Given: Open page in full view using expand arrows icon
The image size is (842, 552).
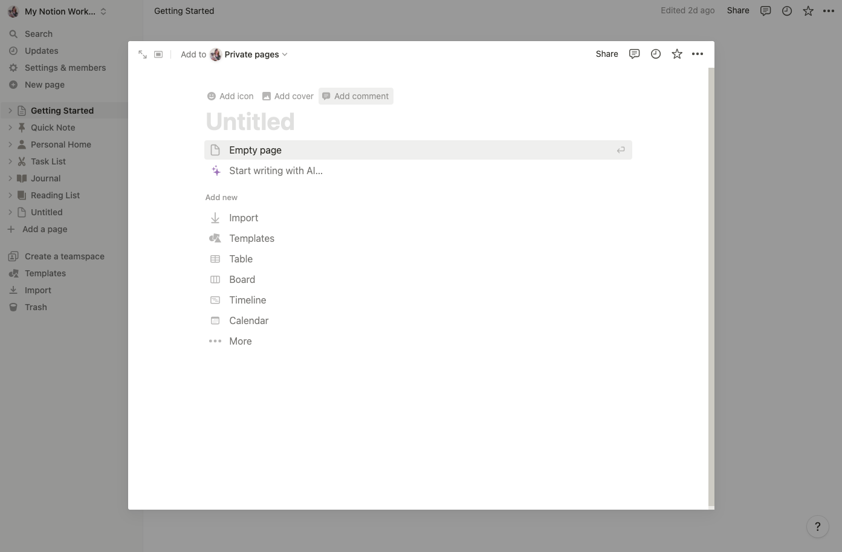Looking at the screenshot, I should tap(143, 54).
